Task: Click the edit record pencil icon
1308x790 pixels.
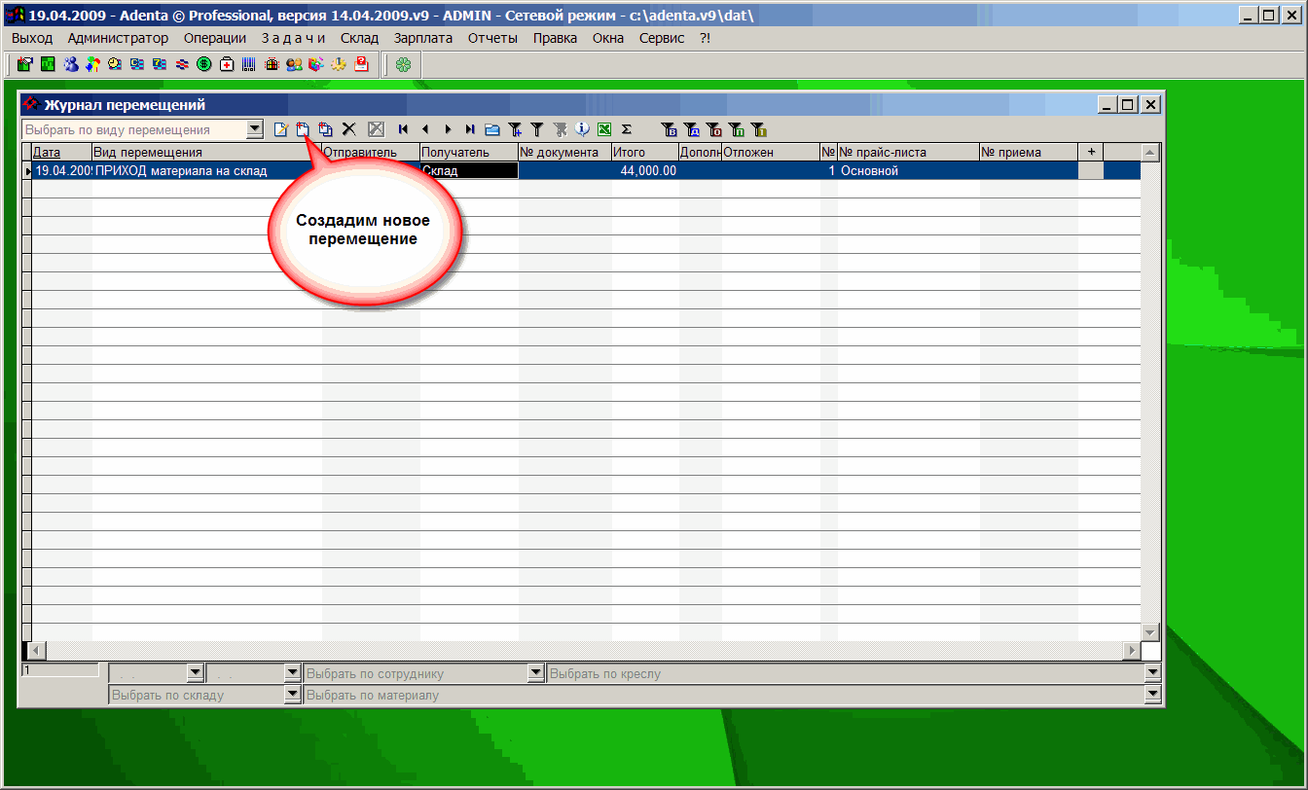Action: (x=281, y=129)
